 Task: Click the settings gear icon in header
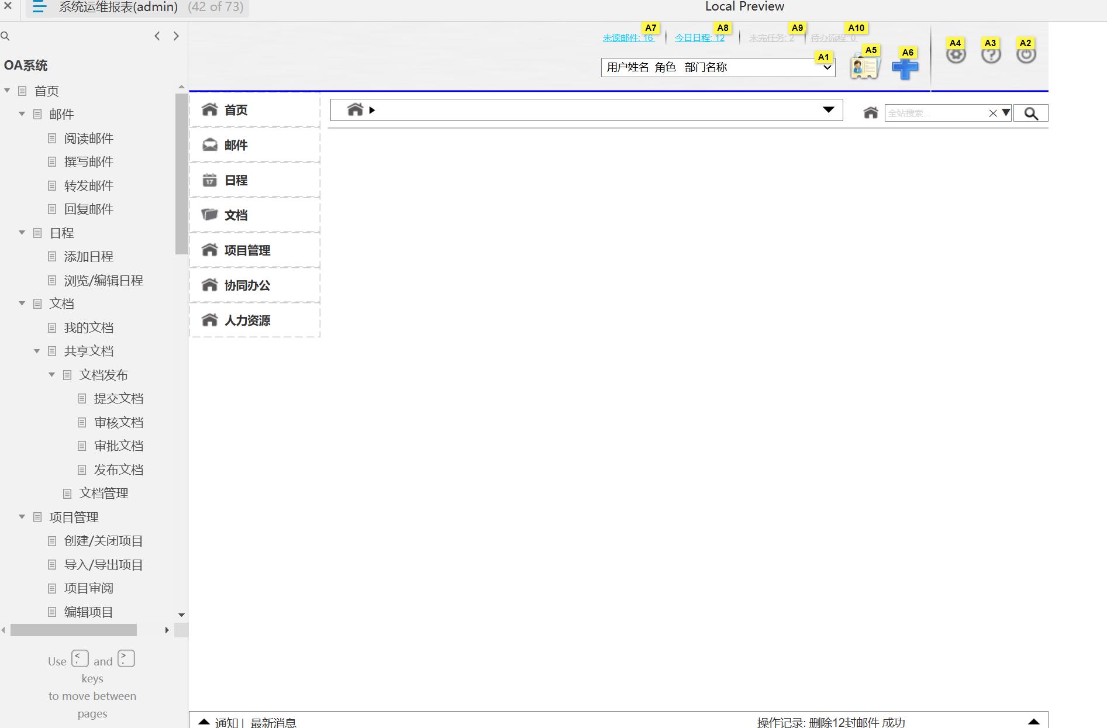956,54
